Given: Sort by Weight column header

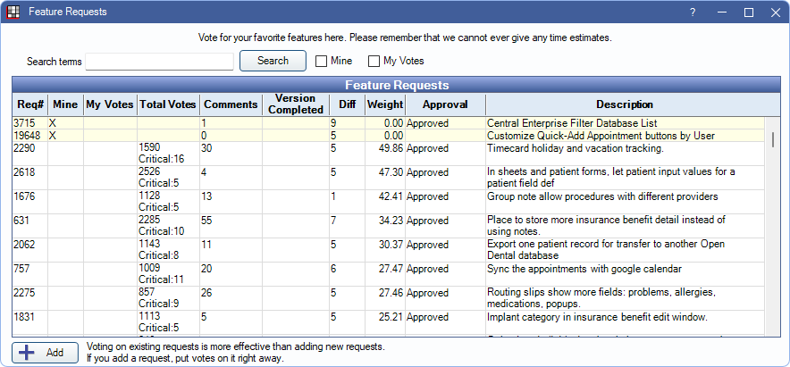Looking at the screenshot, I should point(384,104).
